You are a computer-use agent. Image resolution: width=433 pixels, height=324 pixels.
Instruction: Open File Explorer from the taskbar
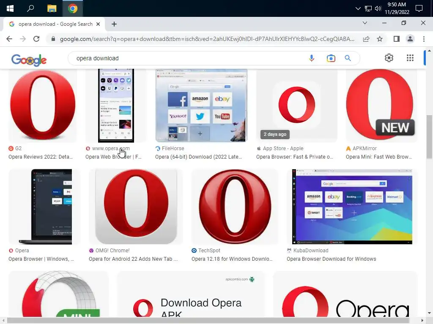(52, 8)
